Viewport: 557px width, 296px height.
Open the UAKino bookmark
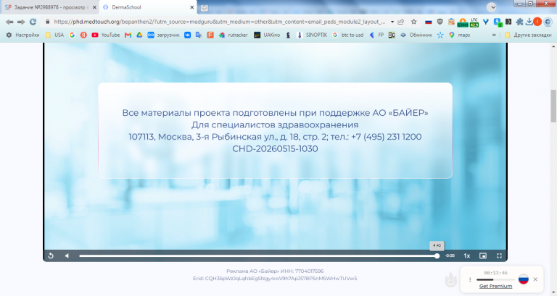coord(267,35)
